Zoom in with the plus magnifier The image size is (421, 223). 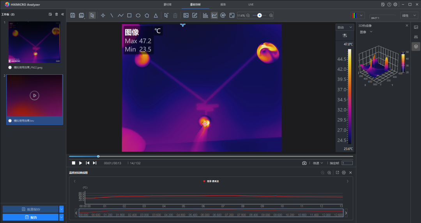click(x=271, y=16)
